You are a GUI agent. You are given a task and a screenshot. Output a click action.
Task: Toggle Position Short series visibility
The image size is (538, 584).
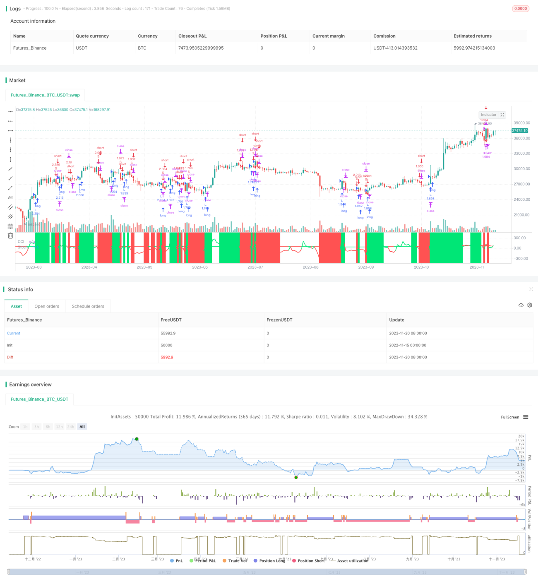[308, 561]
